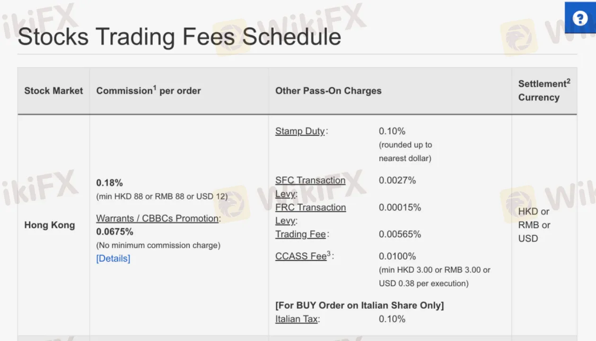596x341 pixels.
Task: Click the SFC Transaction Levy link
Action: point(310,180)
